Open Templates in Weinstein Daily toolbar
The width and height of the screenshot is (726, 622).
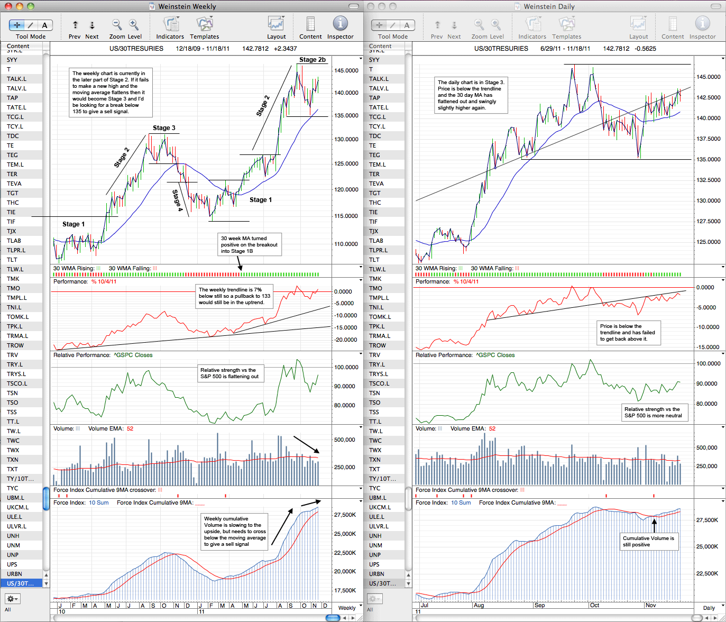pos(567,24)
